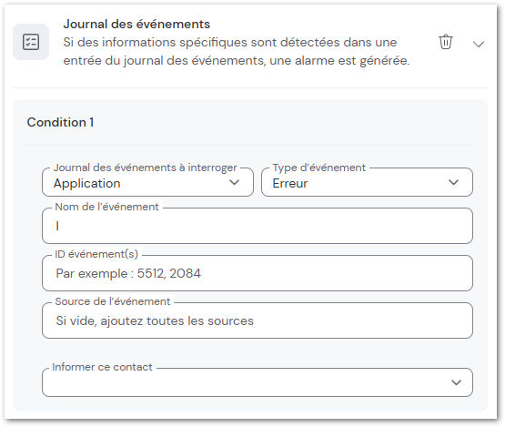Click the Source de l'événement input field

pyautogui.click(x=258, y=320)
